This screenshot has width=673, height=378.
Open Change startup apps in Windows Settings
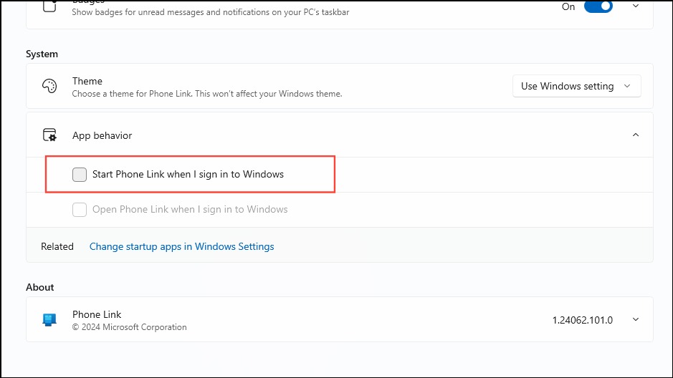coord(181,246)
